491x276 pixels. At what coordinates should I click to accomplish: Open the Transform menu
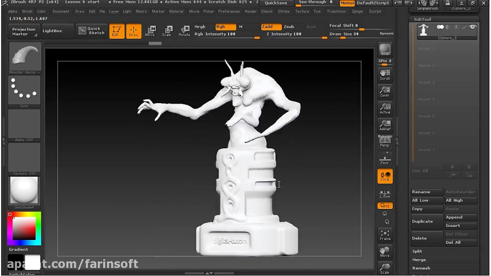(336, 11)
